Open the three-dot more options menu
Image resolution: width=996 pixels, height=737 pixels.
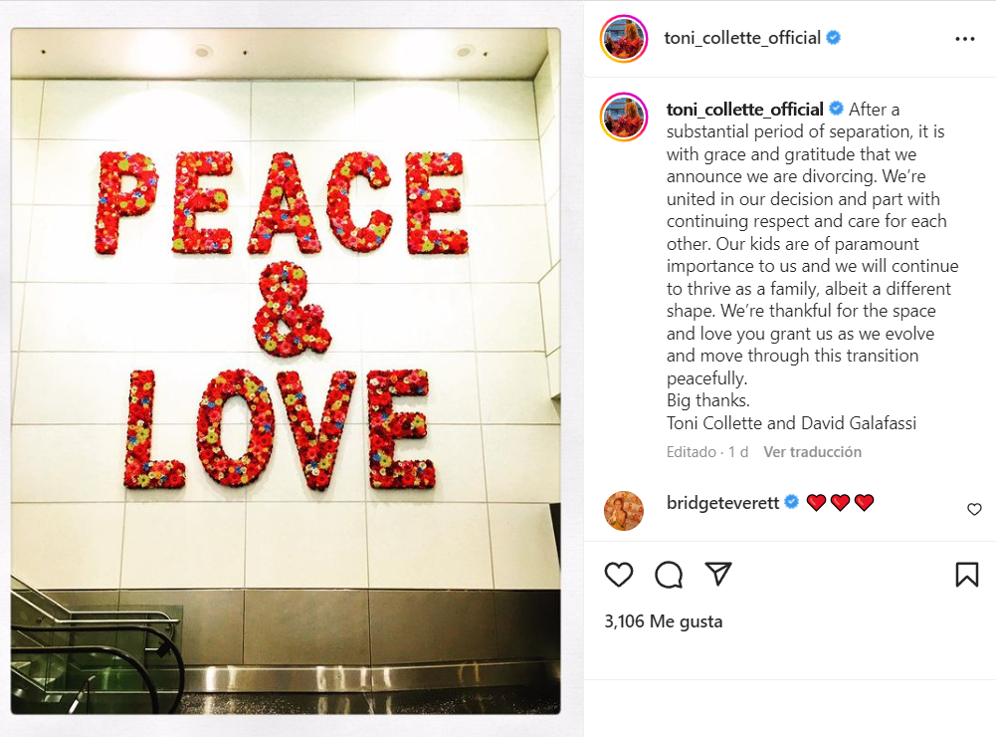point(964,39)
